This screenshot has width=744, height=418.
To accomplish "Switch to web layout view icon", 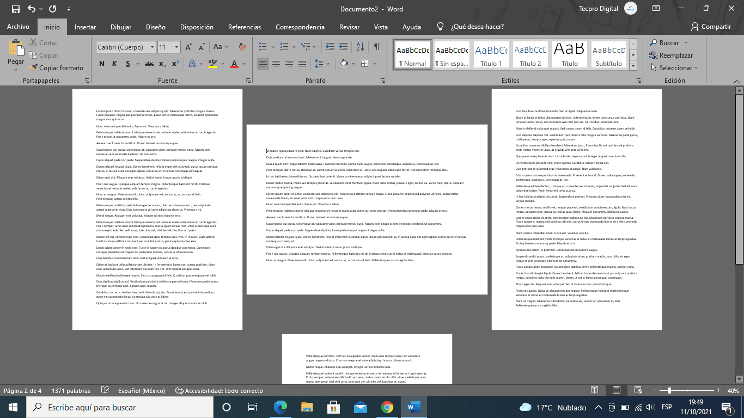I will [x=638, y=390].
